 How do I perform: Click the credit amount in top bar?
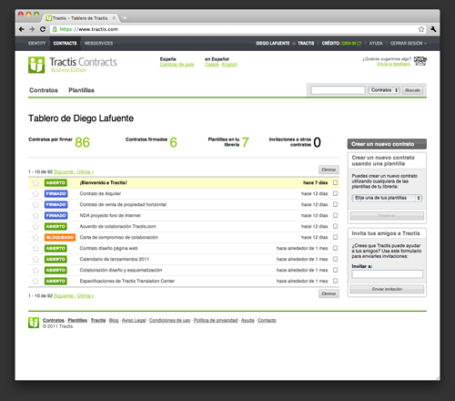[x=351, y=43]
